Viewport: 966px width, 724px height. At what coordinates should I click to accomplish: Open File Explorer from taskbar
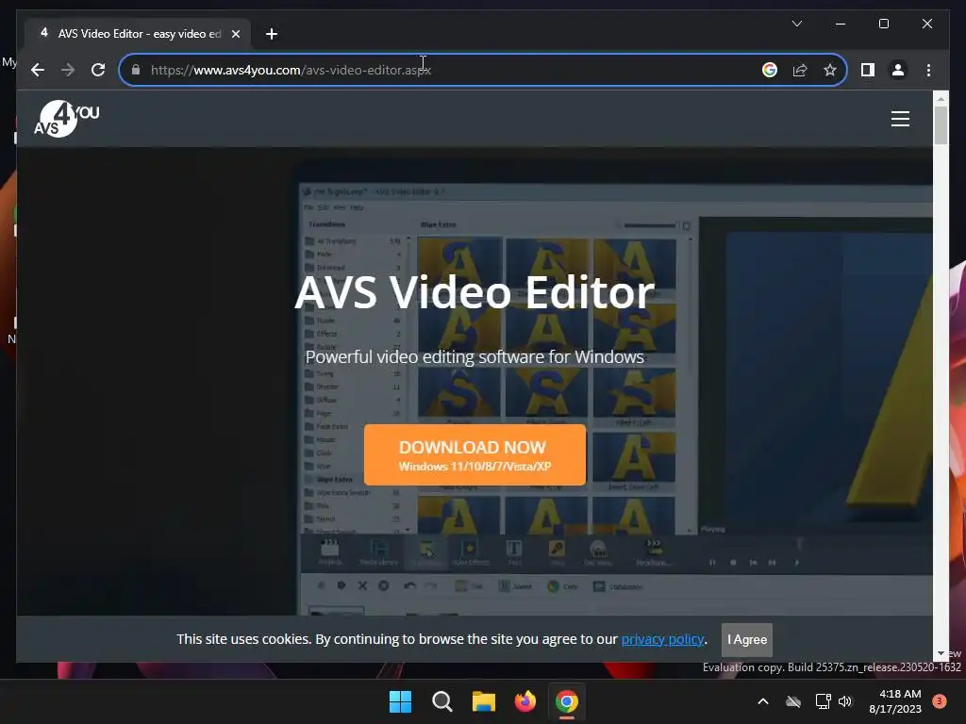pyautogui.click(x=484, y=701)
